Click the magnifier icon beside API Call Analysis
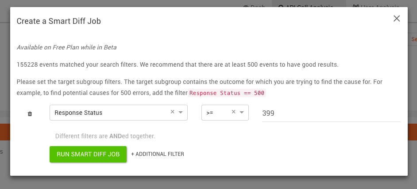The width and height of the screenshot is (417, 189). 281,6
